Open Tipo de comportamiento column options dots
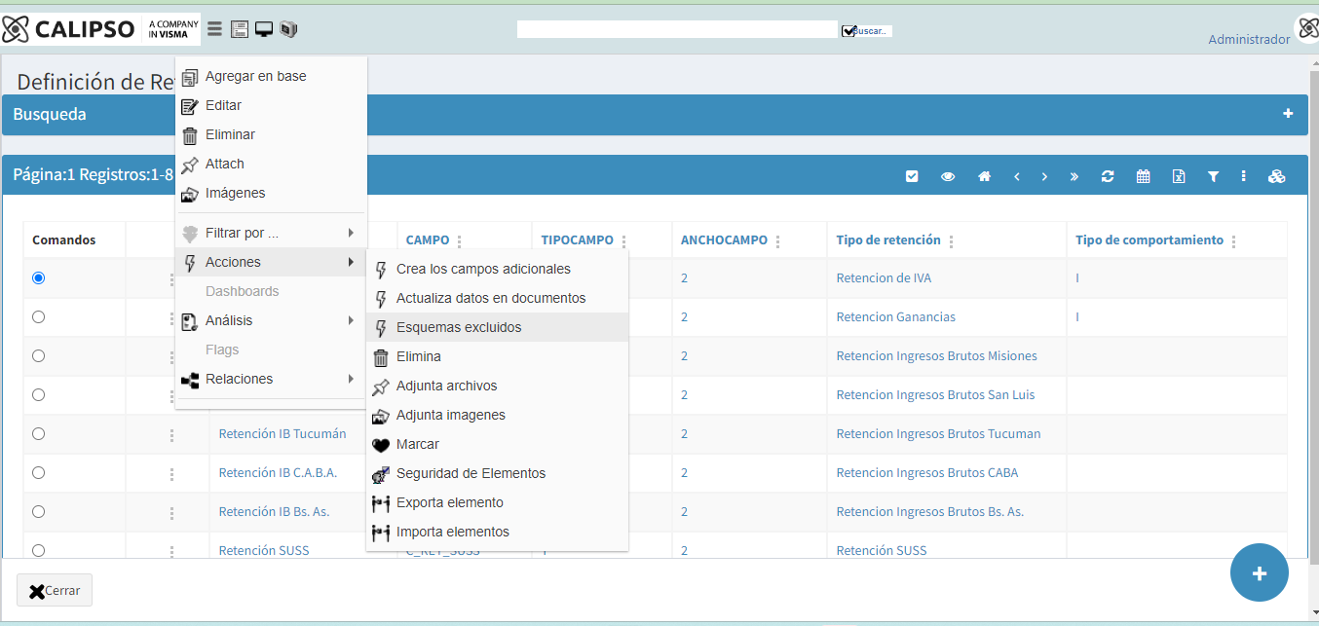 [1233, 241]
